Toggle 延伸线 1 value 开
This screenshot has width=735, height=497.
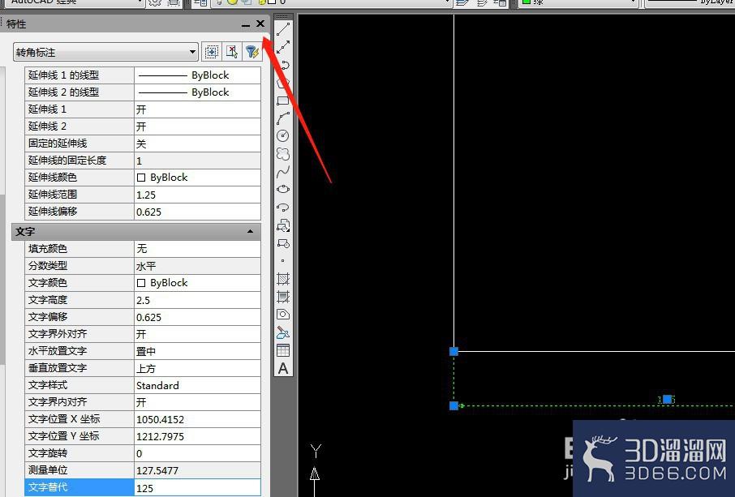pos(197,109)
